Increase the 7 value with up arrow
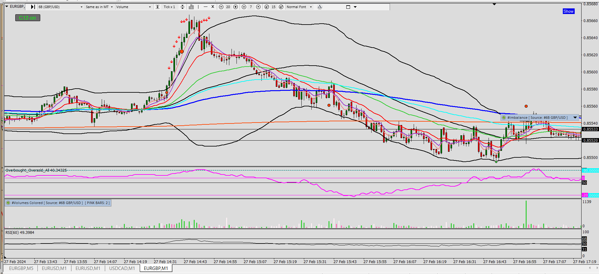The height and width of the screenshot is (274, 599). [x=258, y=7]
